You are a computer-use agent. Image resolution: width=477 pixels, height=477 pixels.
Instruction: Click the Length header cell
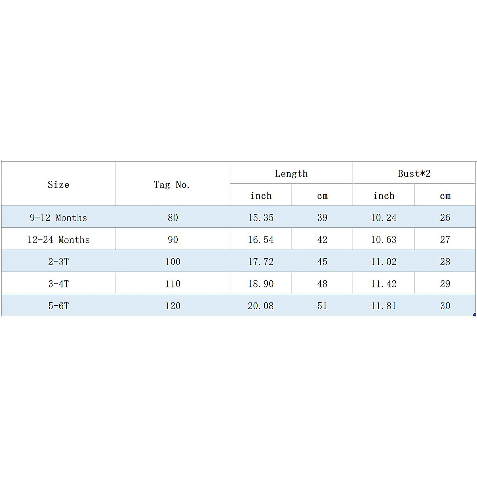click(291, 173)
